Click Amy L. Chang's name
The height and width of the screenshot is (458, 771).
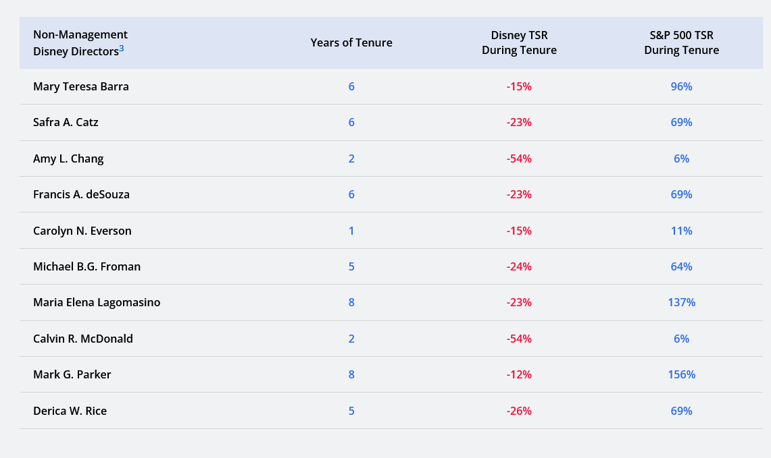[x=68, y=159]
